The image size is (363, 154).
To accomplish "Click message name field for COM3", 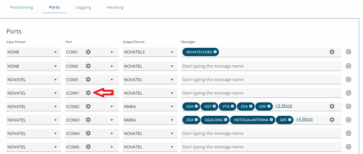I will click(x=261, y=80).
